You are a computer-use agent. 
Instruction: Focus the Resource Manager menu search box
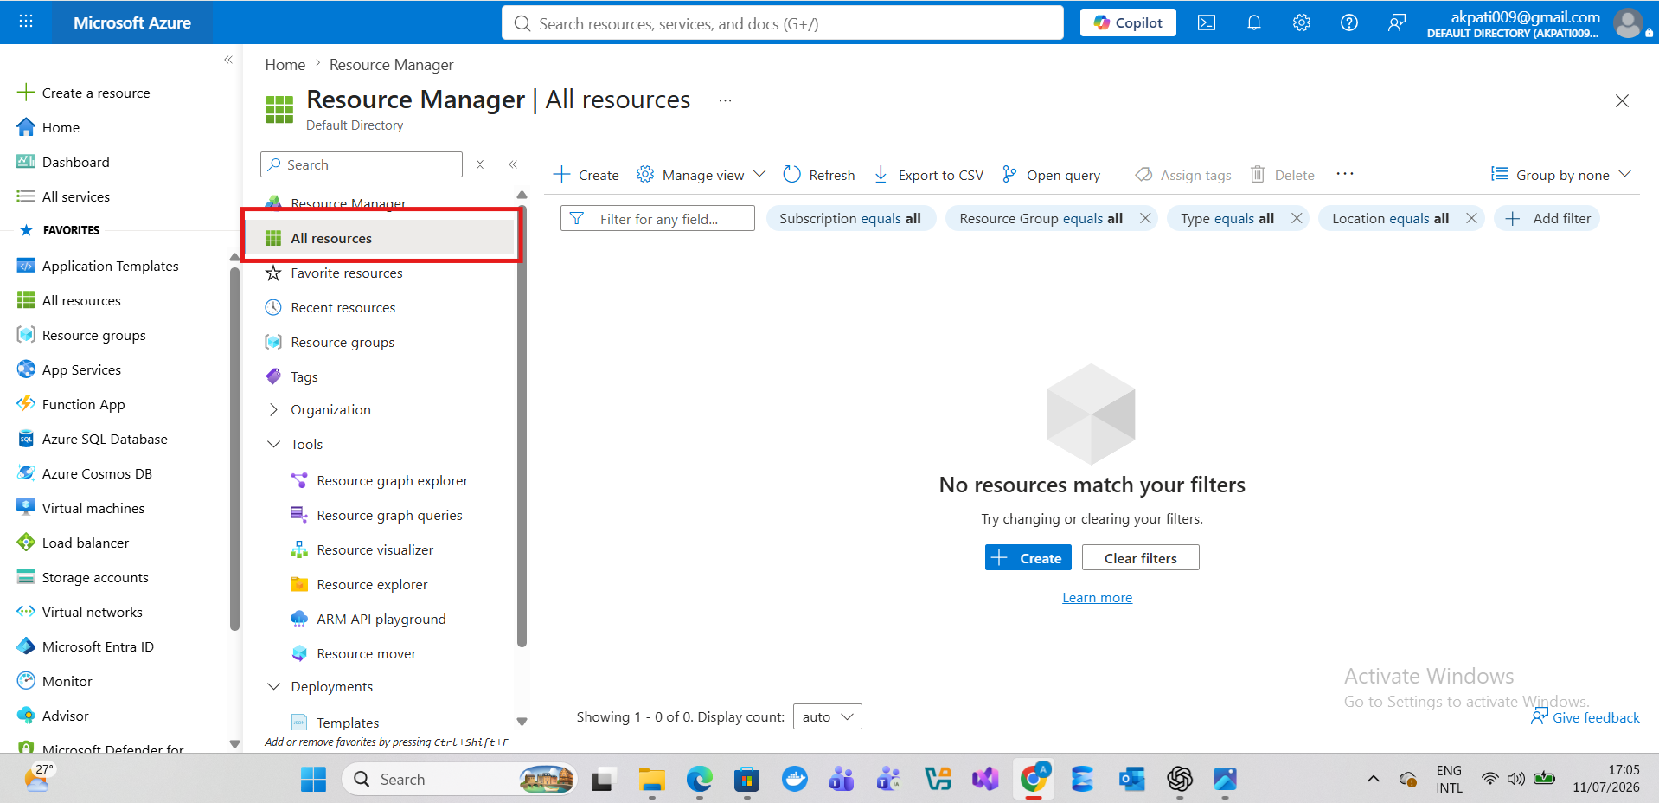point(362,164)
